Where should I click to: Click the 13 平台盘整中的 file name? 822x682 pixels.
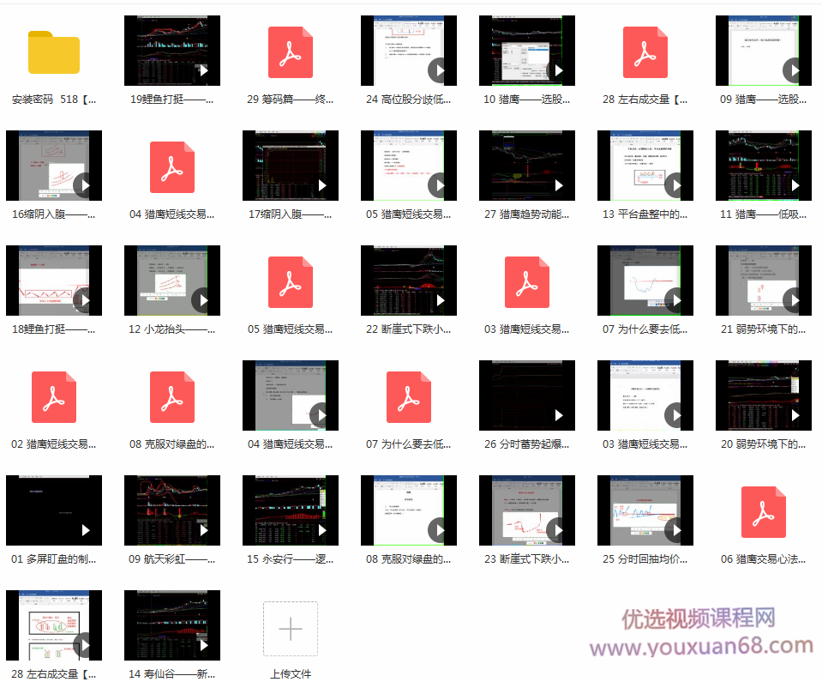645,214
